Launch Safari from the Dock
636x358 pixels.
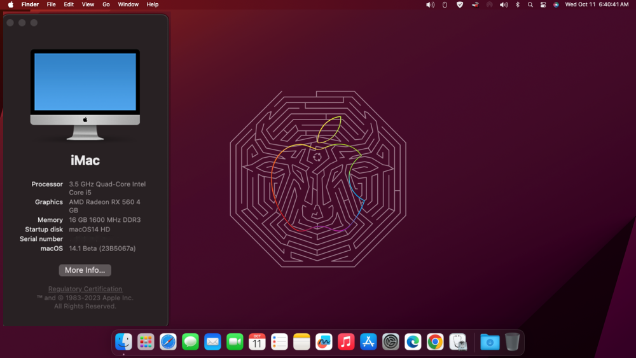168,341
